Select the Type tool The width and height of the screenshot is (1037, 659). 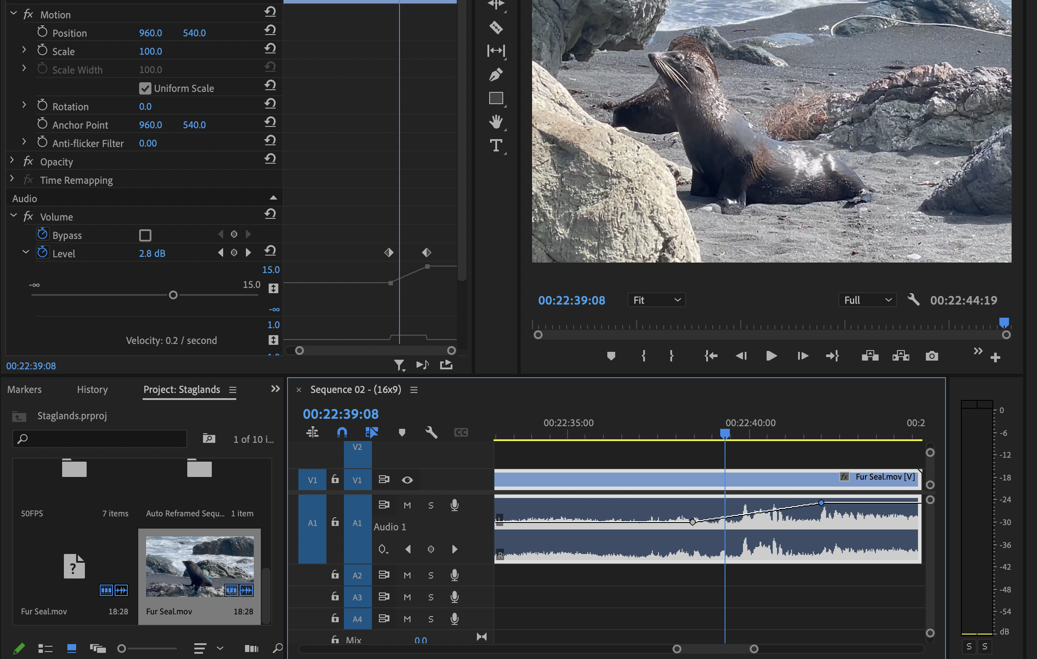[496, 145]
